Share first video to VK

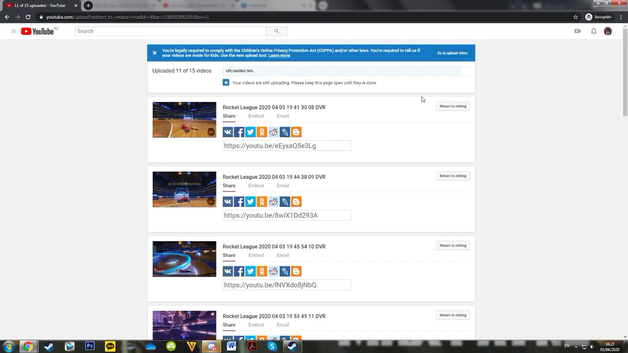pyautogui.click(x=228, y=132)
